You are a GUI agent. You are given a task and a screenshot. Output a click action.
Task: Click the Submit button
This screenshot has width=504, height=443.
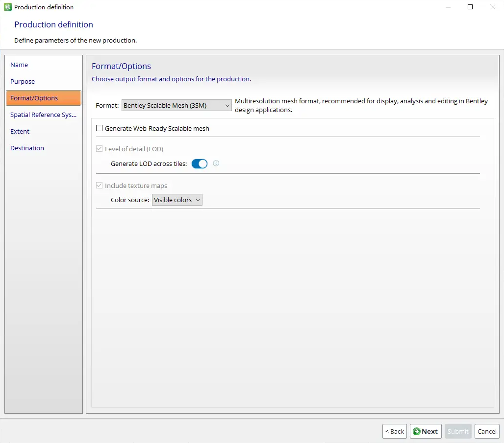click(458, 431)
